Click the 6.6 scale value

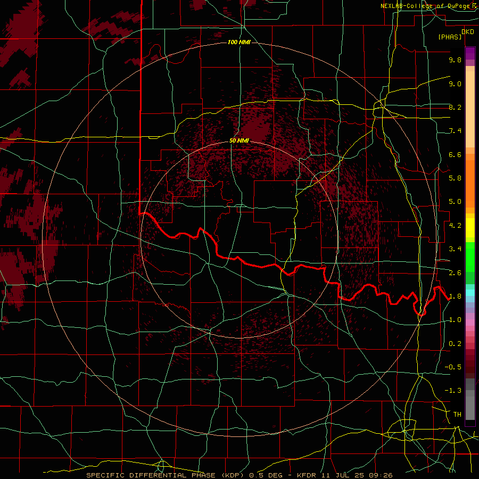tap(455, 154)
